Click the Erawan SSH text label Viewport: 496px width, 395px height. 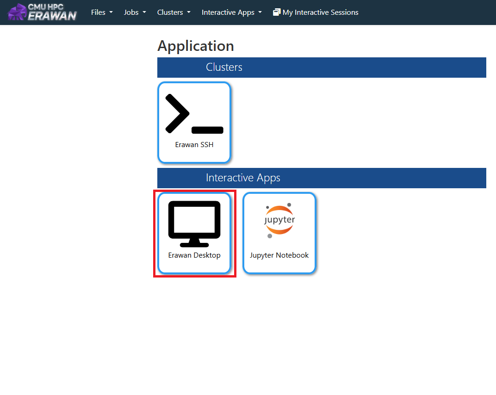[194, 145]
